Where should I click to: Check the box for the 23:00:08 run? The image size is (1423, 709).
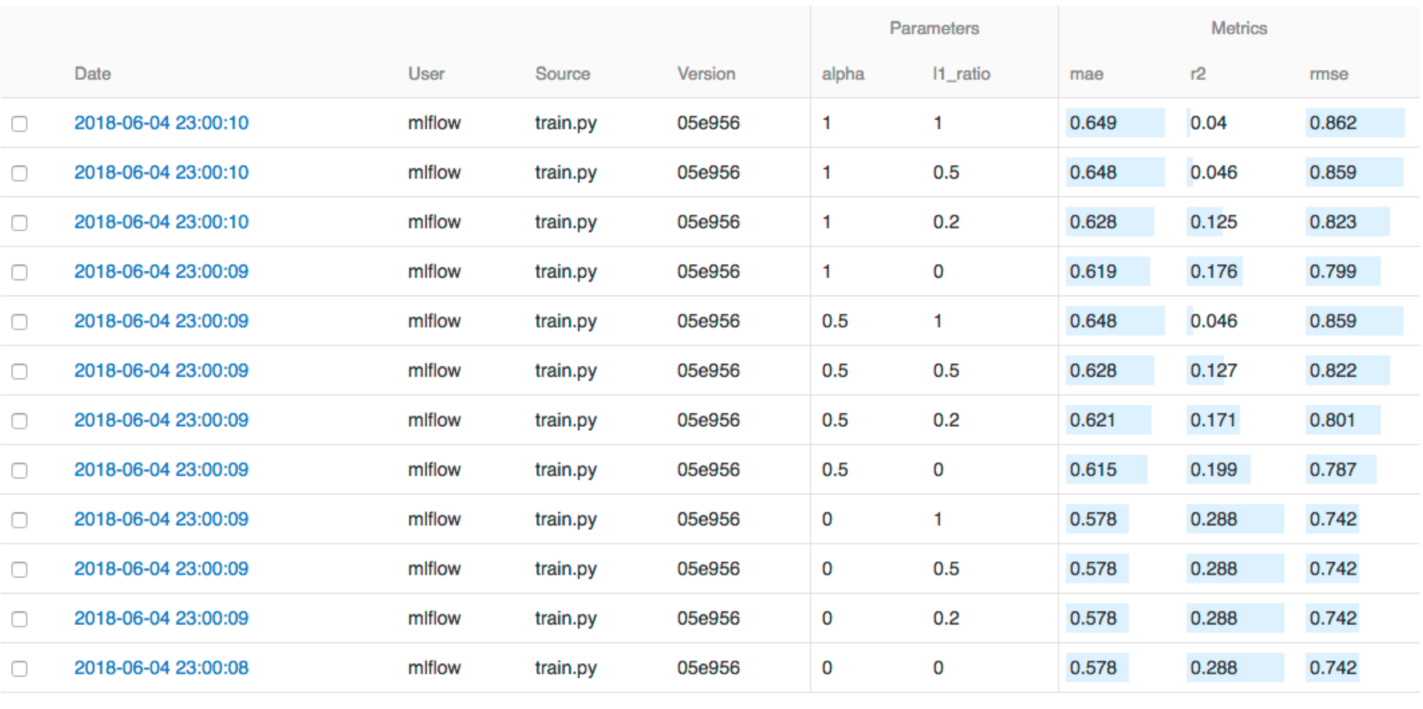19,669
